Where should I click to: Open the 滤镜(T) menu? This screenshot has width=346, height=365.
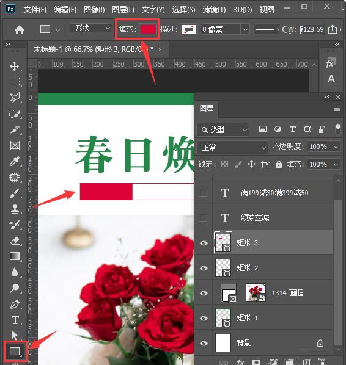point(215,10)
